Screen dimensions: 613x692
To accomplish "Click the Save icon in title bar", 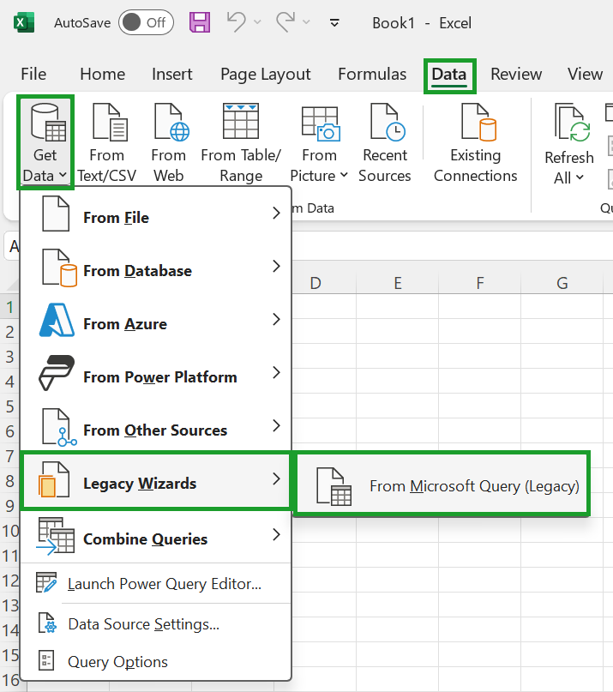I will (x=200, y=23).
